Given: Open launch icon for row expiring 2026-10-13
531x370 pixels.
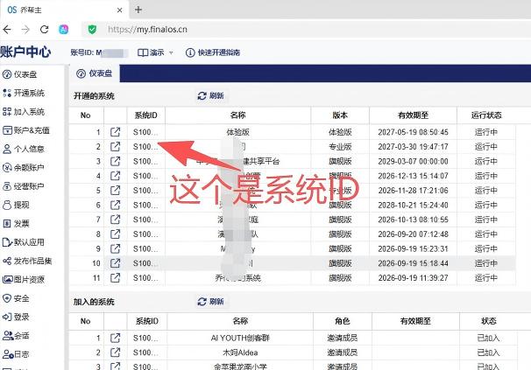Looking at the screenshot, I should click(x=115, y=220).
